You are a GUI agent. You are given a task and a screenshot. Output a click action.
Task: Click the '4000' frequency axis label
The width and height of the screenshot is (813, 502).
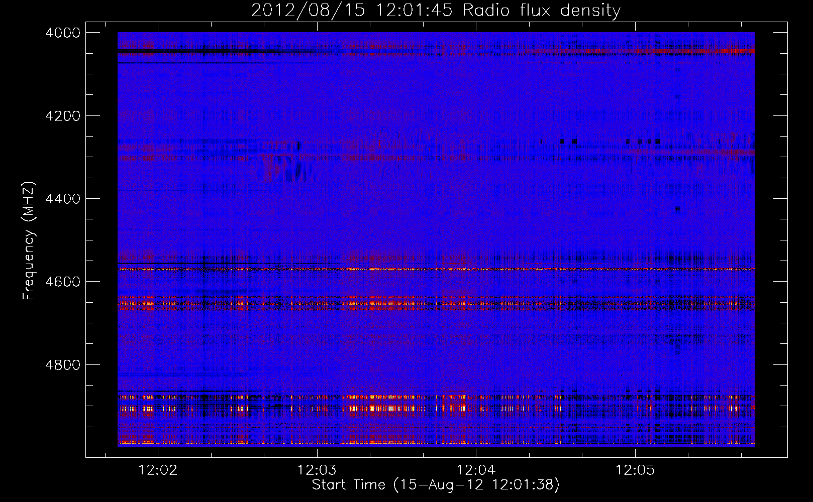[63, 33]
